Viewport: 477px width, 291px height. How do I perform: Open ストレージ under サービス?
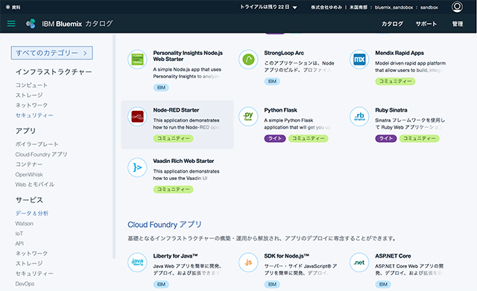click(x=29, y=263)
